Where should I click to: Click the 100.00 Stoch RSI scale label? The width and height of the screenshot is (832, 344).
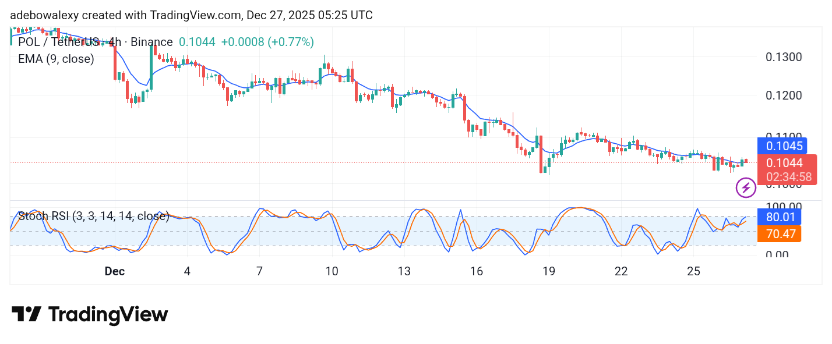coord(783,206)
